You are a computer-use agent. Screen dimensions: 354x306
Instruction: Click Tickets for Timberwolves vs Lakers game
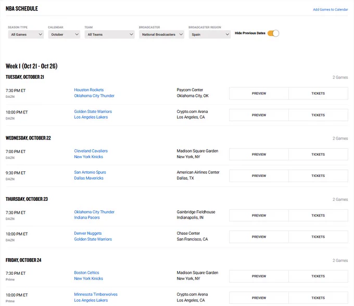coord(318,298)
